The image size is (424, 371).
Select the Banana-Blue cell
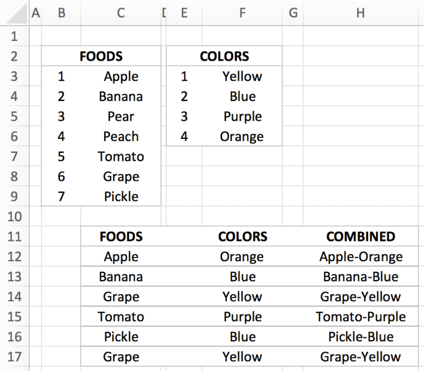pyautogui.click(x=361, y=277)
